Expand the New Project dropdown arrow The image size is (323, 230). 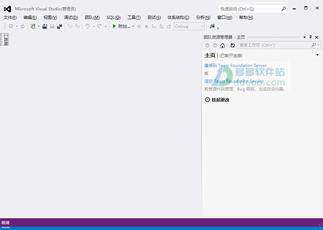tap(39, 26)
